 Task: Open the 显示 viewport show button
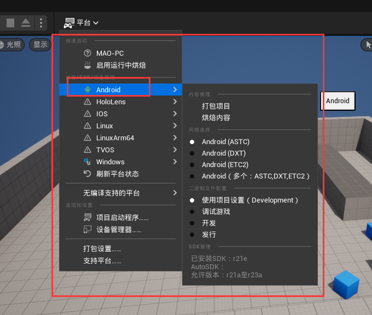pyautogui.click(x=40, y=45)
